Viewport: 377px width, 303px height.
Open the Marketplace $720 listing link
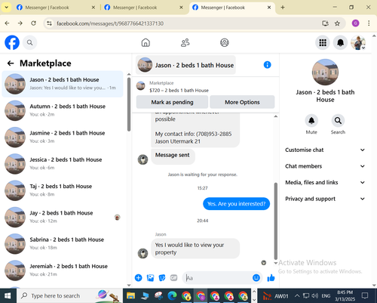179,91
